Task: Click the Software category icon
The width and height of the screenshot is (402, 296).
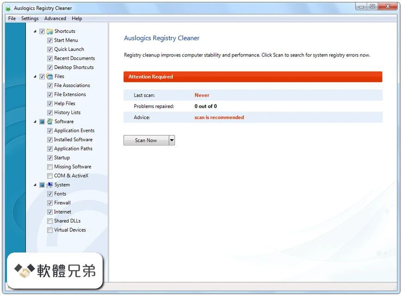Action: (x=50, y=122)
